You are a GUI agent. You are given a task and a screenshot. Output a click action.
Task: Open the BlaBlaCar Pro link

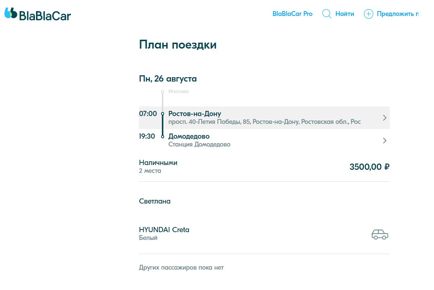pyautogui.click(x=292, y=14)
